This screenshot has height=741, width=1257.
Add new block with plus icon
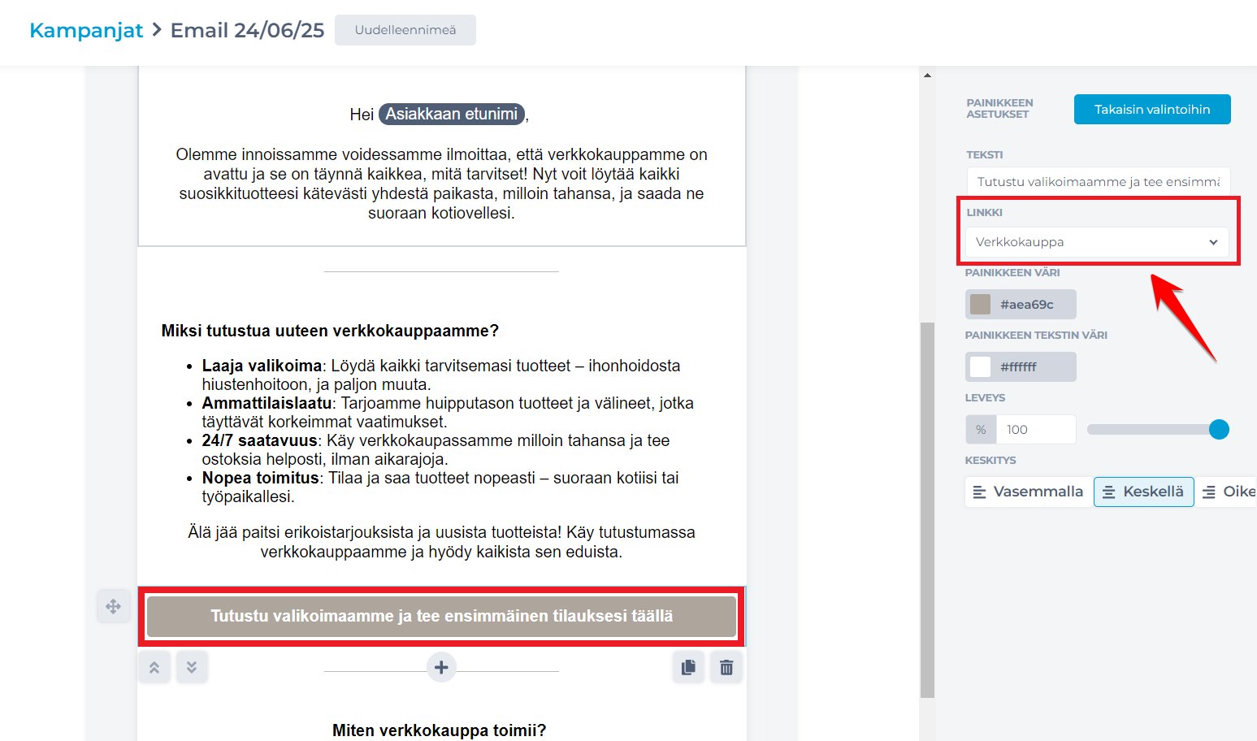(441, 668)
